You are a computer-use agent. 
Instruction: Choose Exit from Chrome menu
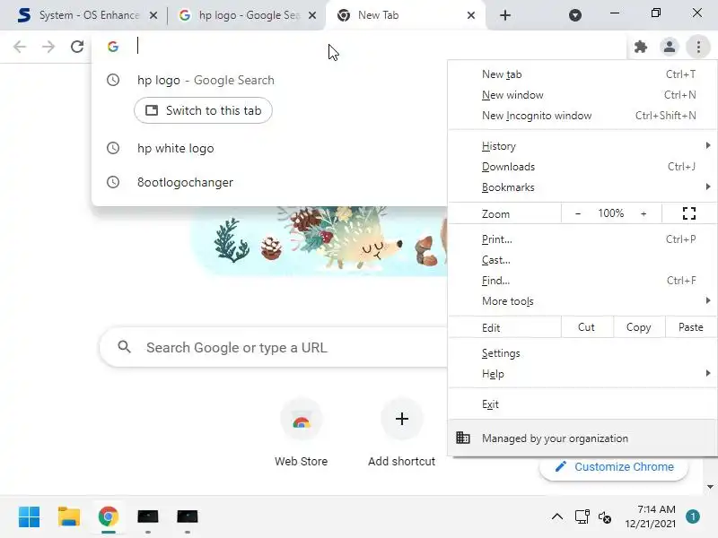coord(582,404)
